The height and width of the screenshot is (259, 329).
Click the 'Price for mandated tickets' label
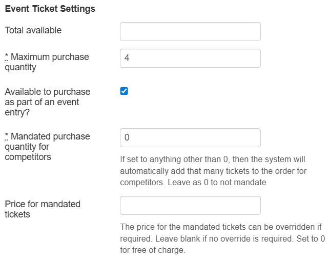click(43, 209)
